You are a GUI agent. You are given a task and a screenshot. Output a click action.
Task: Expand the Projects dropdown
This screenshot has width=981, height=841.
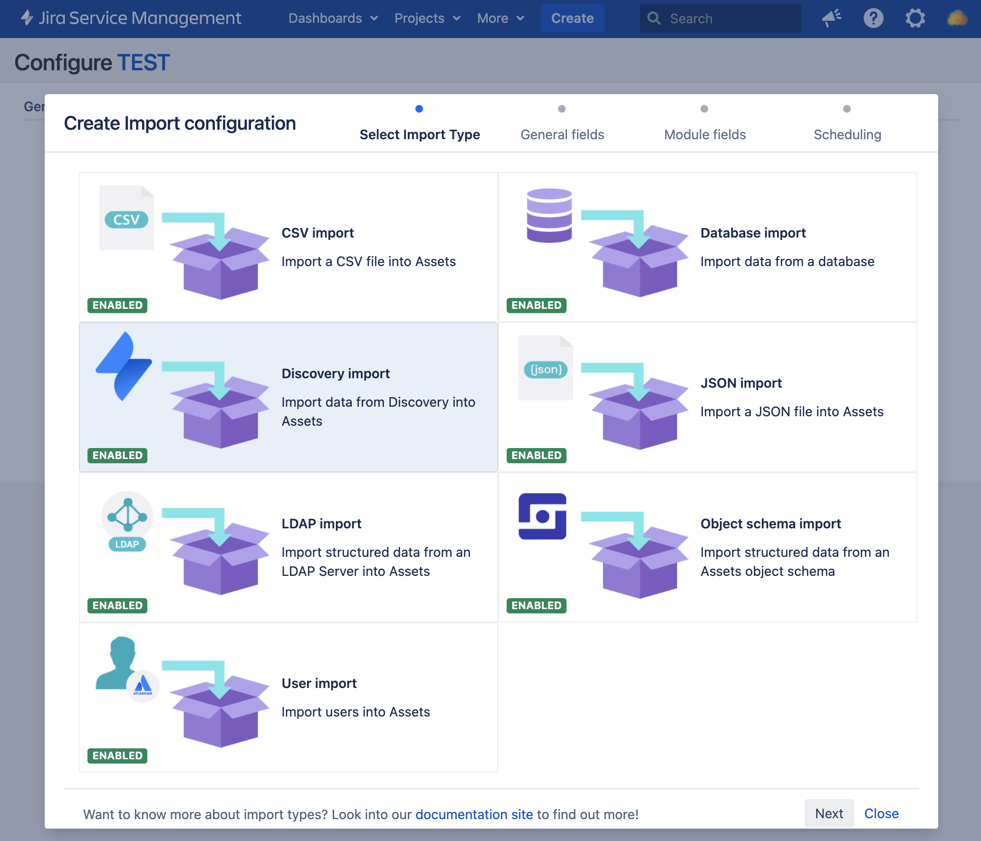pos(428,18)
